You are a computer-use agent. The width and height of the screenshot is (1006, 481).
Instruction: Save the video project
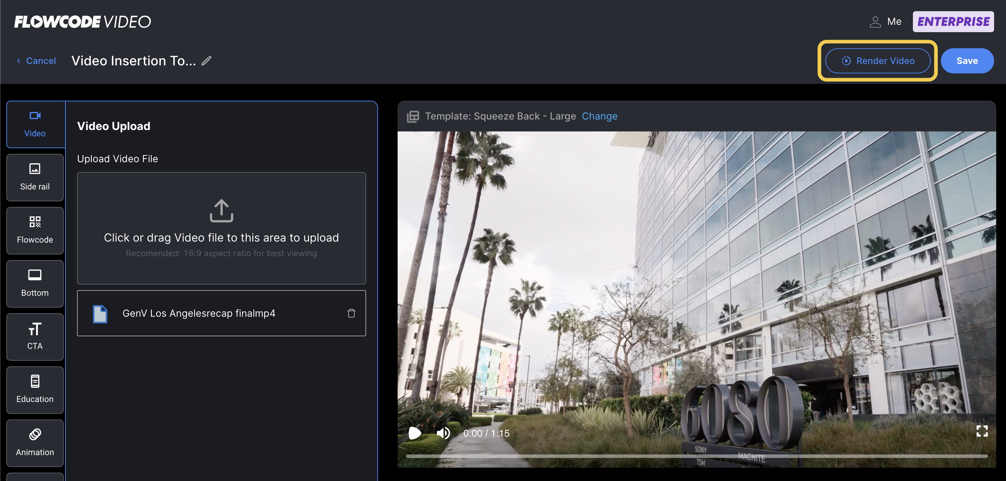click(x=967, y=61)
